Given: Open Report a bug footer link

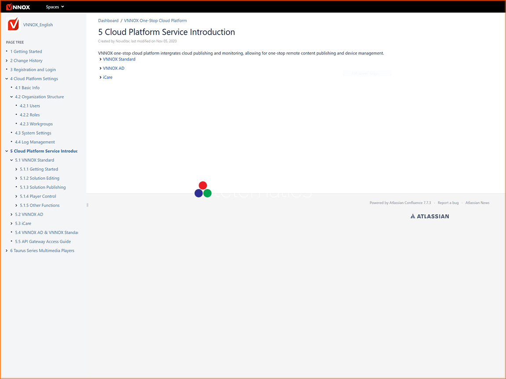Looking at the screenshot, I should pos(448,203).
